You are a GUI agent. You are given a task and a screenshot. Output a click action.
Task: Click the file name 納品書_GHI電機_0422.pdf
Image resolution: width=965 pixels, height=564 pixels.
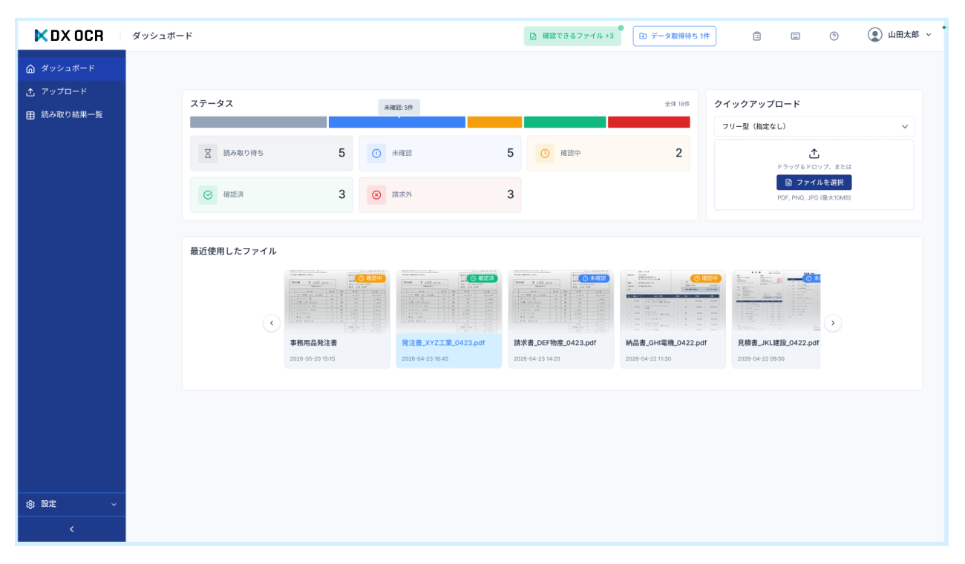666,343
